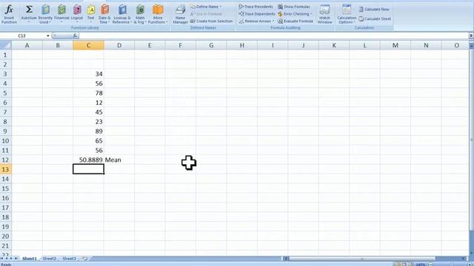Click Calculate Now

tap(374, 10)
